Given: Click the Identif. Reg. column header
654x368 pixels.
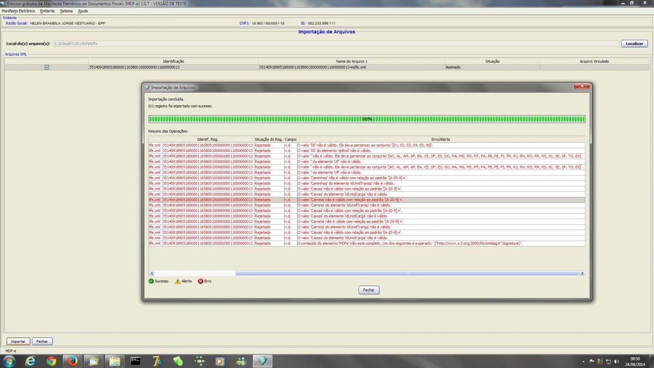Looking at the screenshot, I should tap(208, 140).
